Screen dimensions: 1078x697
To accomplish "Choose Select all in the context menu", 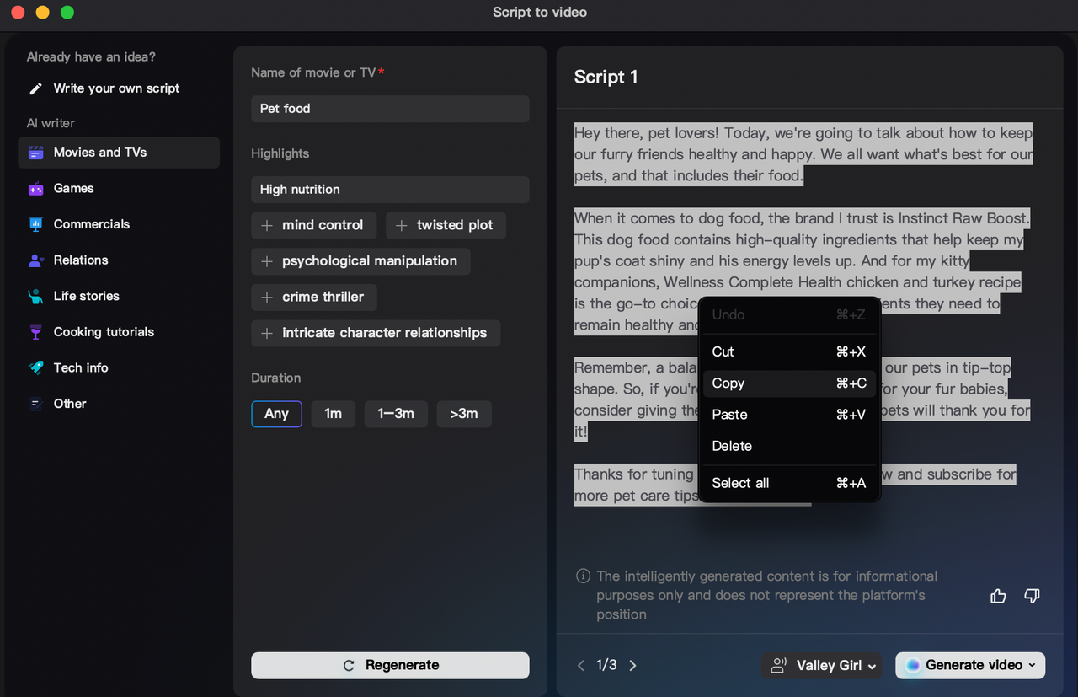I will pyautogui.click(x=740, y=483).
